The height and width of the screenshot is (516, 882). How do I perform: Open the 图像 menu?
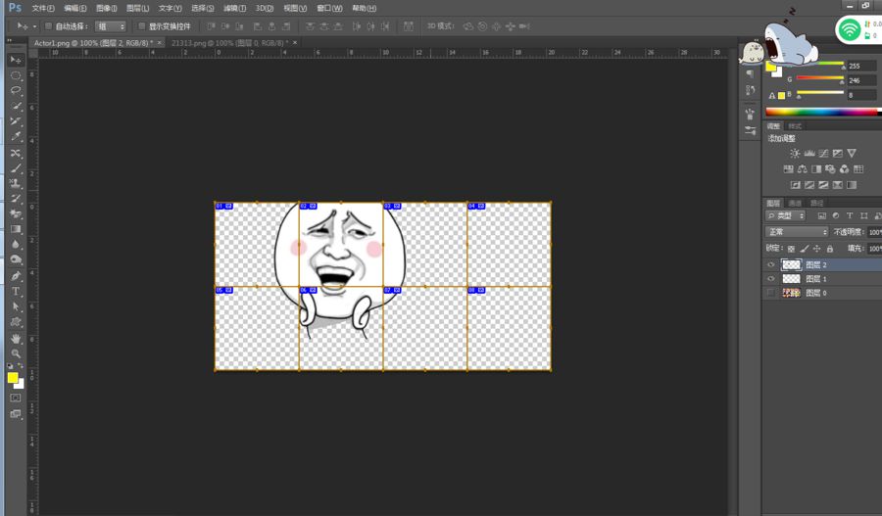point(106,9)
